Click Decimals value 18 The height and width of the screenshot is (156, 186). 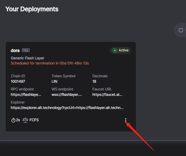94,81
